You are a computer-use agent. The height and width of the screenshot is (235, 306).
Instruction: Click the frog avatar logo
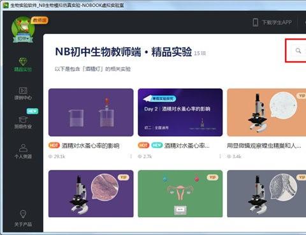pos(22,27)
